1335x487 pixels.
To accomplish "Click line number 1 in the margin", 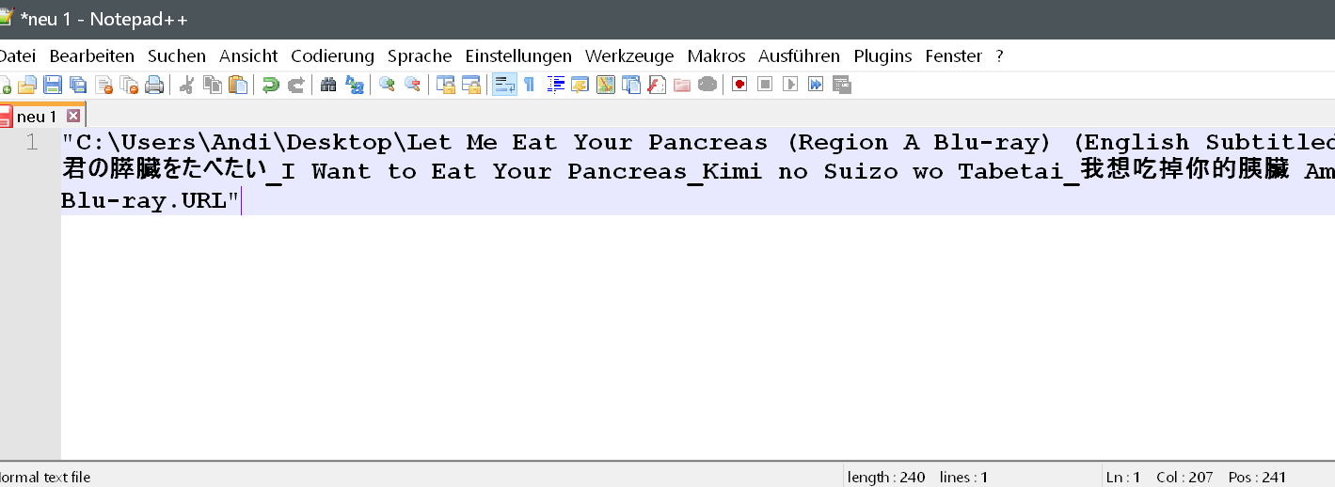I will coord(31,143).
